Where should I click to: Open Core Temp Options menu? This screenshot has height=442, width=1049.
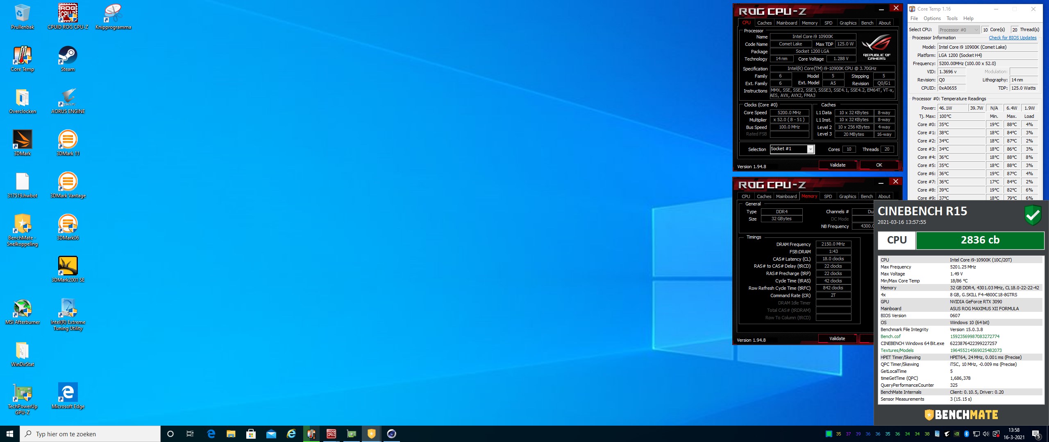tap(932, 18)
